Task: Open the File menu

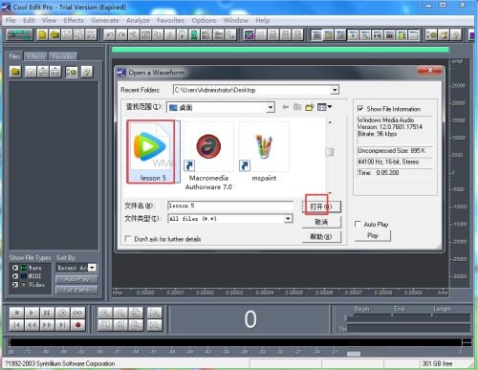Action: pyautogui.click(x=11, y=20)
